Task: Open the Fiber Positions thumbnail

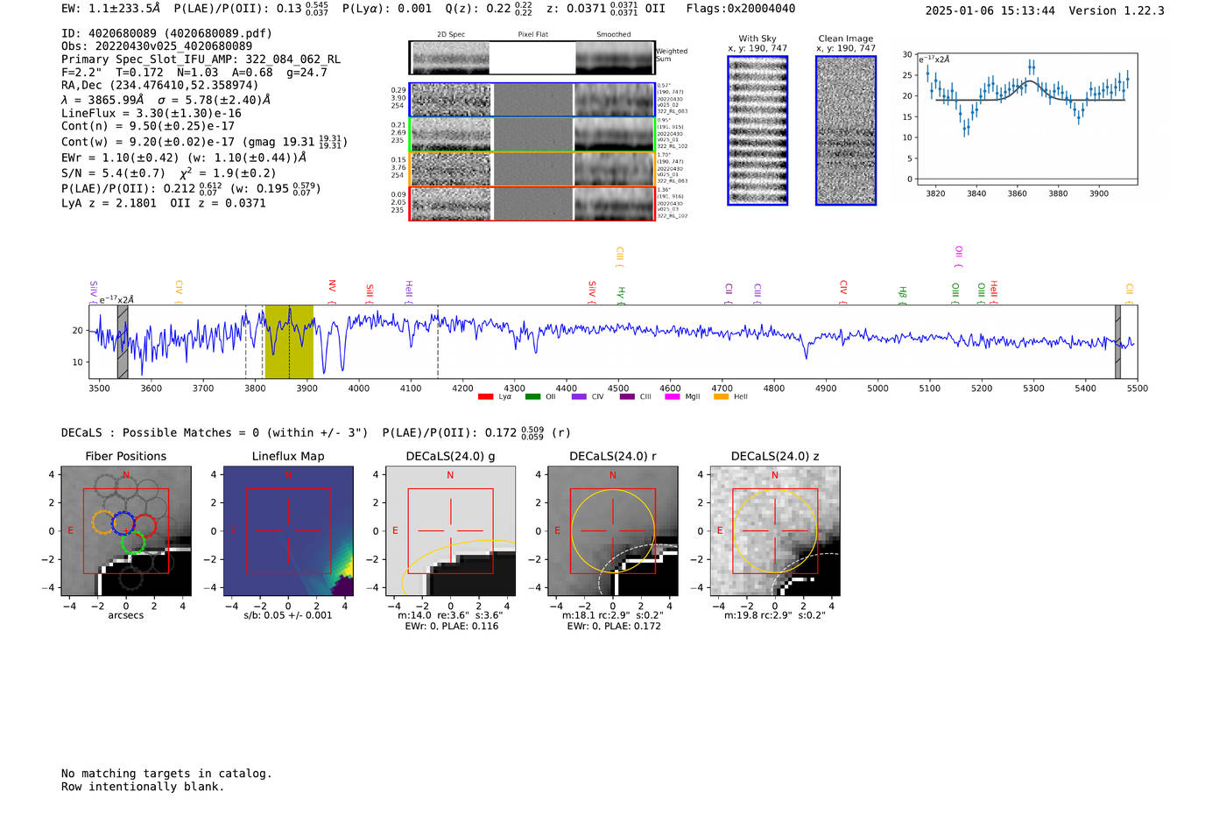Action: (126, 530)
